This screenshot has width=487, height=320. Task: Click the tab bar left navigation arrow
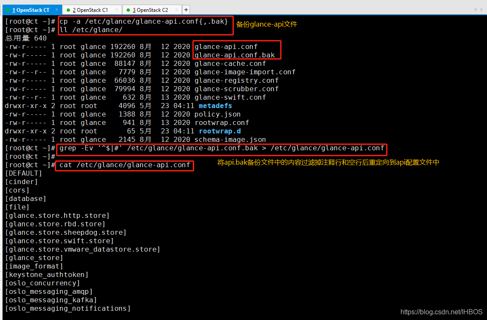(x=475, y=10)
